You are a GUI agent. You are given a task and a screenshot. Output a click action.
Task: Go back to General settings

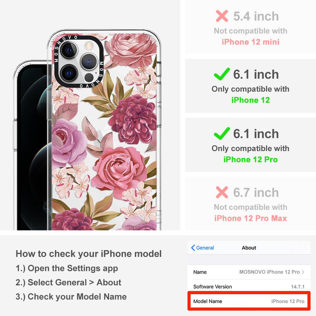(203, 248)
